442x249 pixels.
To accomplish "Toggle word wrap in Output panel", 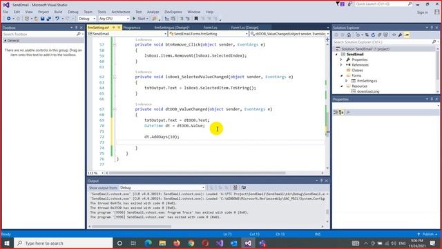I will point(244,187).
